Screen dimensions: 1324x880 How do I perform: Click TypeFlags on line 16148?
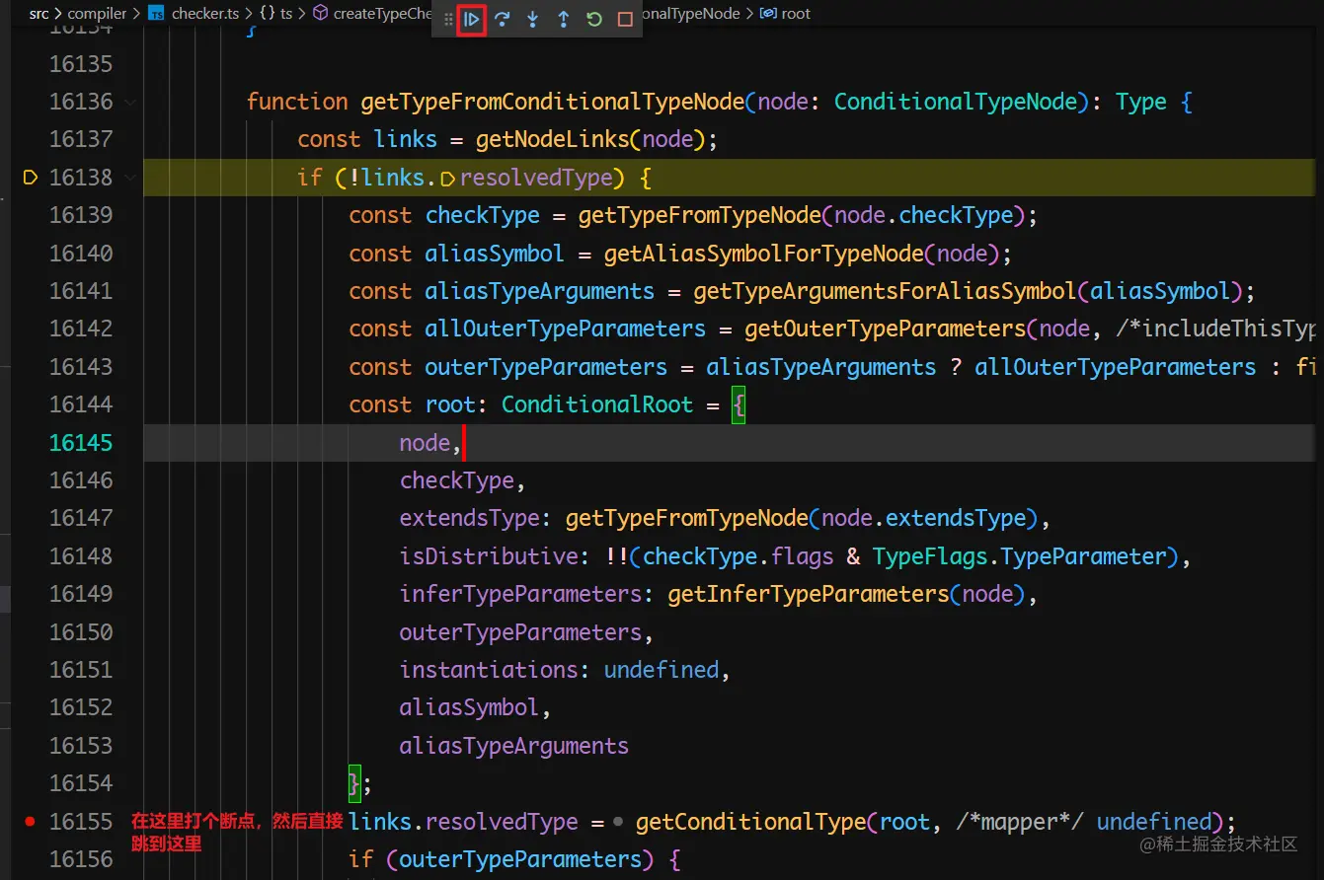pos(929,556)
